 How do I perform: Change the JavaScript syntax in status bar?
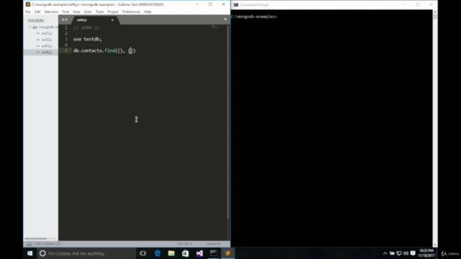click(x=213, y=244)
